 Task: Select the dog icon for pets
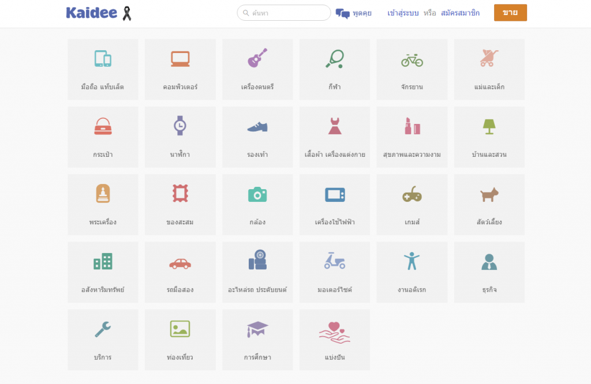[x=489, y=194]
